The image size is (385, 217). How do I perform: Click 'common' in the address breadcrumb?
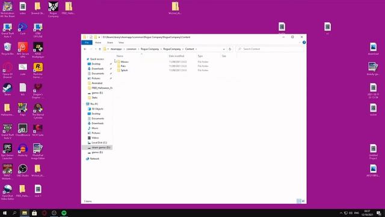pyautogui.click(x=131, y=49)
